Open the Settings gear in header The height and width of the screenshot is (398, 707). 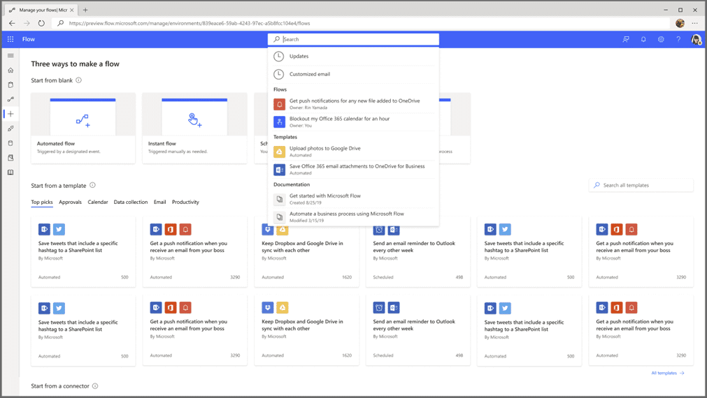click(x=661, y=39)
